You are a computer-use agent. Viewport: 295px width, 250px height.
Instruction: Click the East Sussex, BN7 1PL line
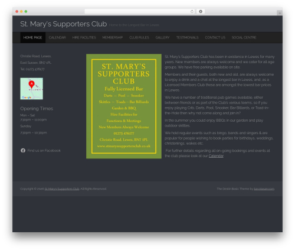(35, 63)
